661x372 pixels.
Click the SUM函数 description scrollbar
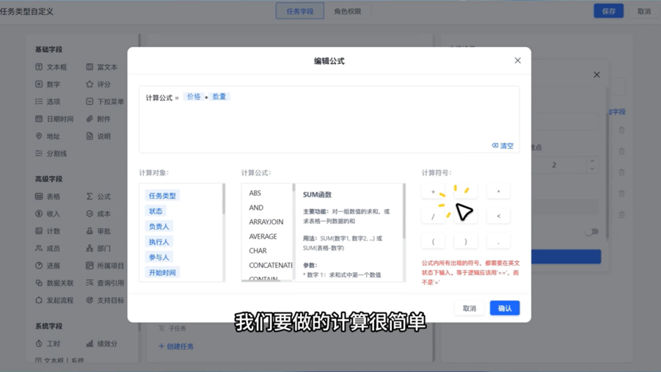point(404,210)
